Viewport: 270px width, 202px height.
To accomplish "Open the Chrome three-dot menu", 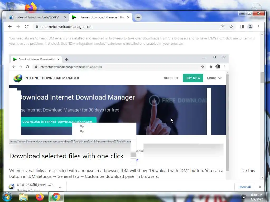I will [x=259, y=27].
